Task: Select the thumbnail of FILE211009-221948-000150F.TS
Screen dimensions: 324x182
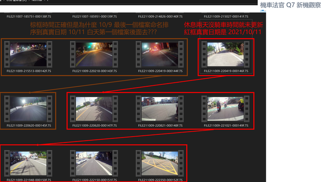Action: click(x=28, y=163)
